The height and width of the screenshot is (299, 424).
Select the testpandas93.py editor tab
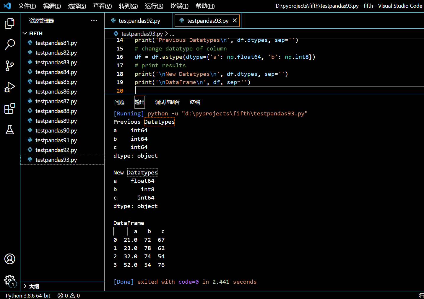(207, 21)
